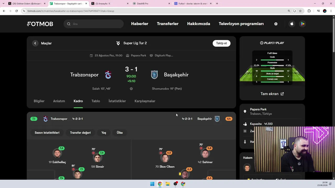Viewport: 335px width, 188px height.
Task: Toggle the Transfer değeri filter
Action: tap(80, 133)
